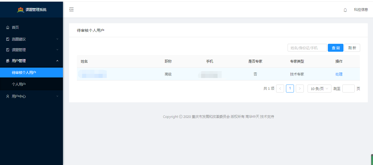Open the 10 条/页 page size dropdown
This screenshot has width=373, height=165.
319,88
